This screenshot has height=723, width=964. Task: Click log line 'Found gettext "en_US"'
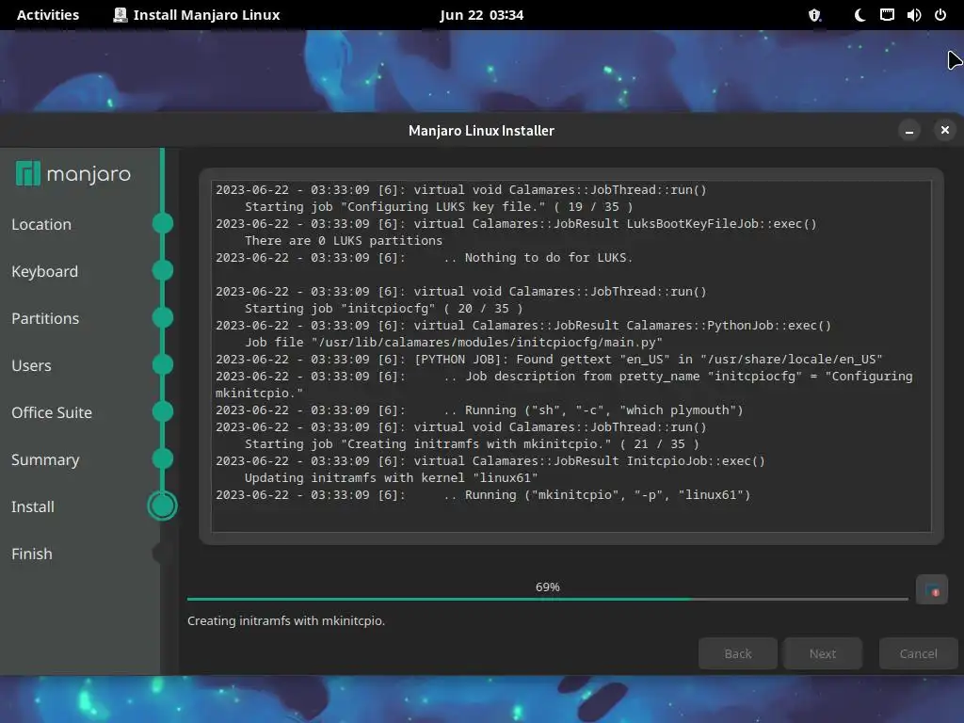(x=549, y=359)
